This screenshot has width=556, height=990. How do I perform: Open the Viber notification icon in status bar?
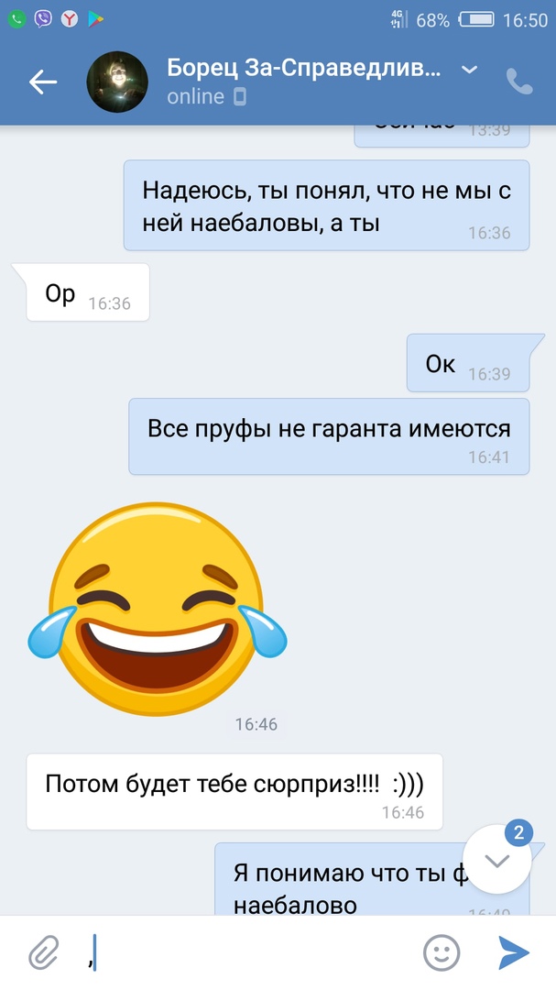point(43,19)
